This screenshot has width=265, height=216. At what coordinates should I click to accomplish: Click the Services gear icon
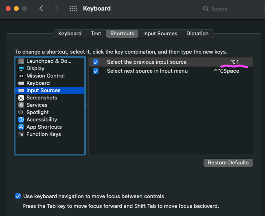click(21, 105)
